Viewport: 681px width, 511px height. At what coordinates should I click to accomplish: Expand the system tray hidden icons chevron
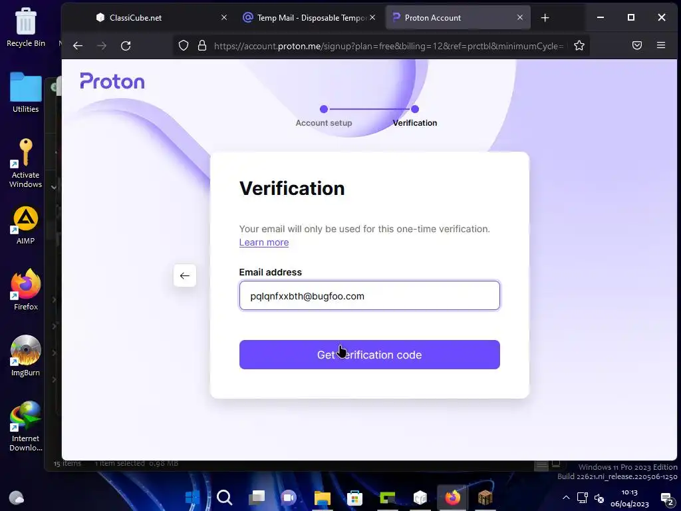coord(566,498)
